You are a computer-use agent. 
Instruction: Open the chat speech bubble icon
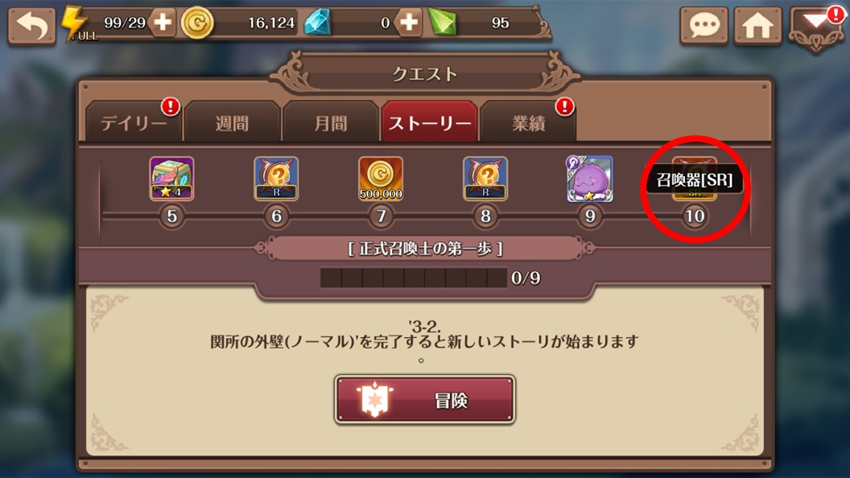[704, 25]
